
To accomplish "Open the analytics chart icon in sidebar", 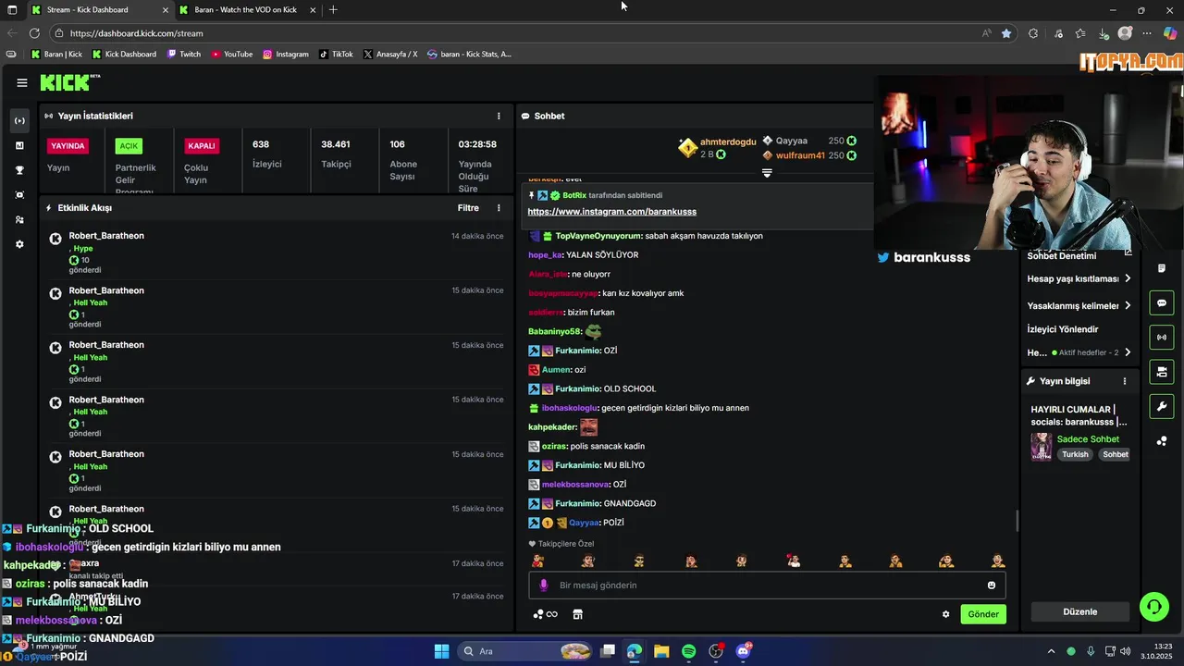I will pos(19,145).
